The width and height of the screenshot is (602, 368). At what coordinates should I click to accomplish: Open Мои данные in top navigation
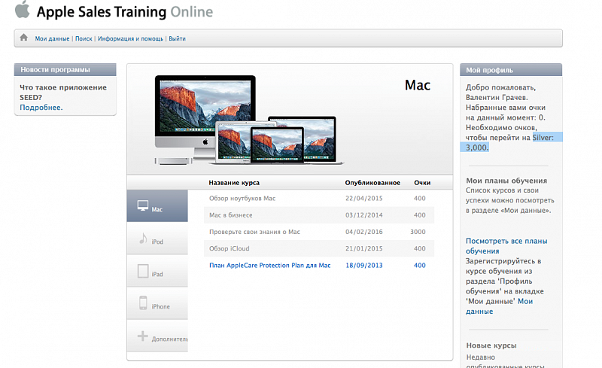(52, 38)
